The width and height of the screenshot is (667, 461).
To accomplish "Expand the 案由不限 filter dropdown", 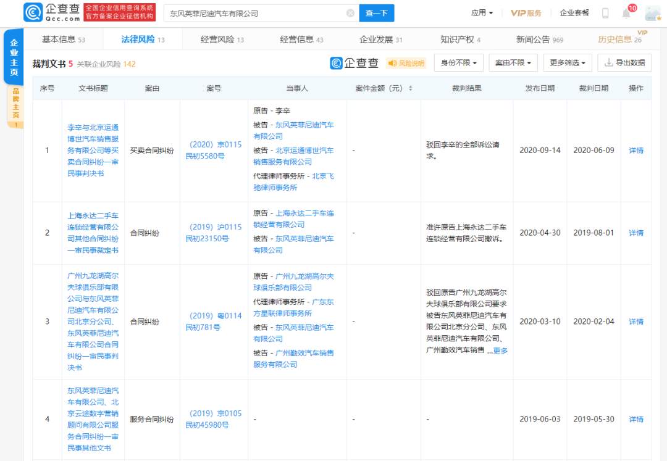I will (513, 63).
